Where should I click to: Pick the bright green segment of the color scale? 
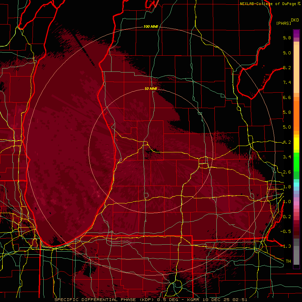pyautogui.click(x=296, y=162)
